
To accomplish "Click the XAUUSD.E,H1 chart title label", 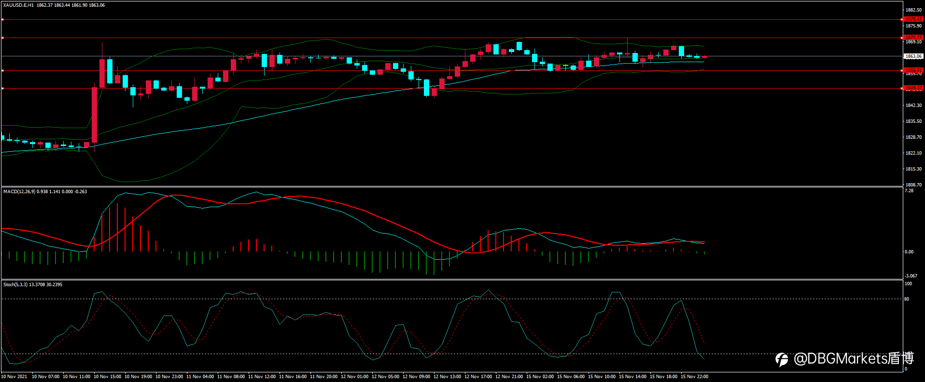I will tap(18, 5).
